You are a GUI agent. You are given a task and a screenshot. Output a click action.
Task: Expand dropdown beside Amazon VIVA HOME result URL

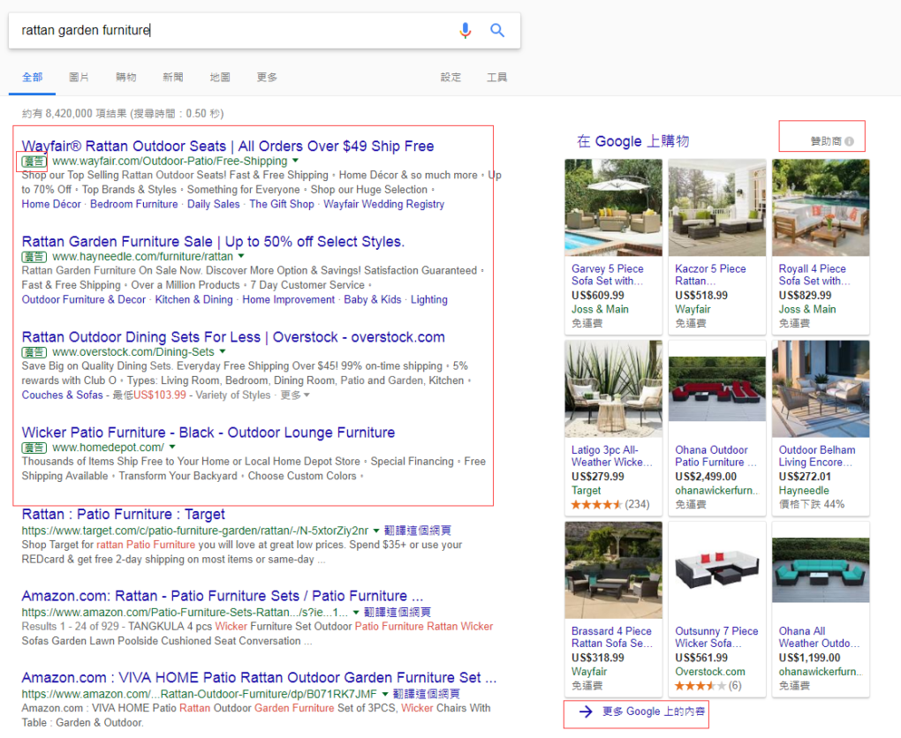click(x=385, y=694)
